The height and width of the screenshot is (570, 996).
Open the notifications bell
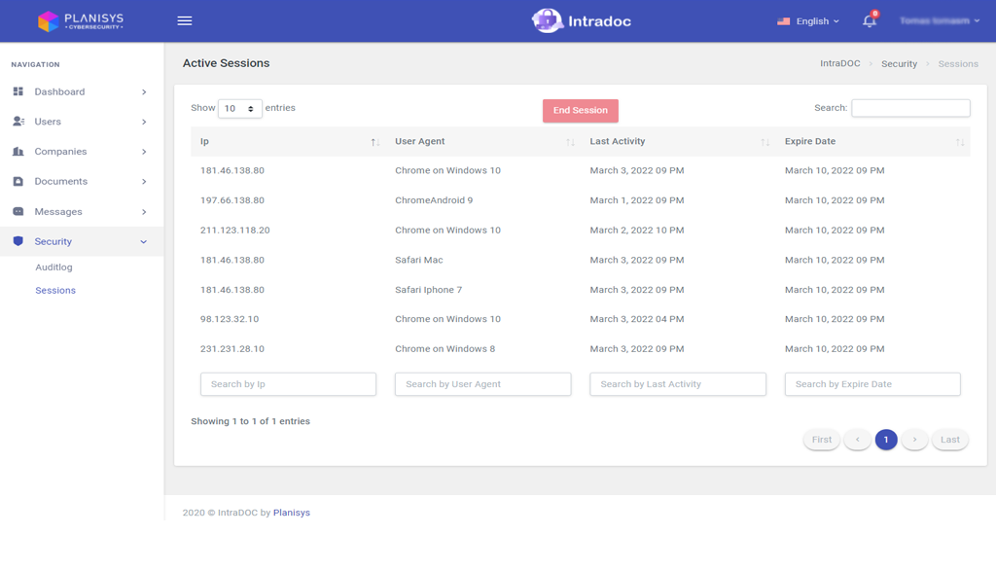pyautogui.click(x=870, y=20)
